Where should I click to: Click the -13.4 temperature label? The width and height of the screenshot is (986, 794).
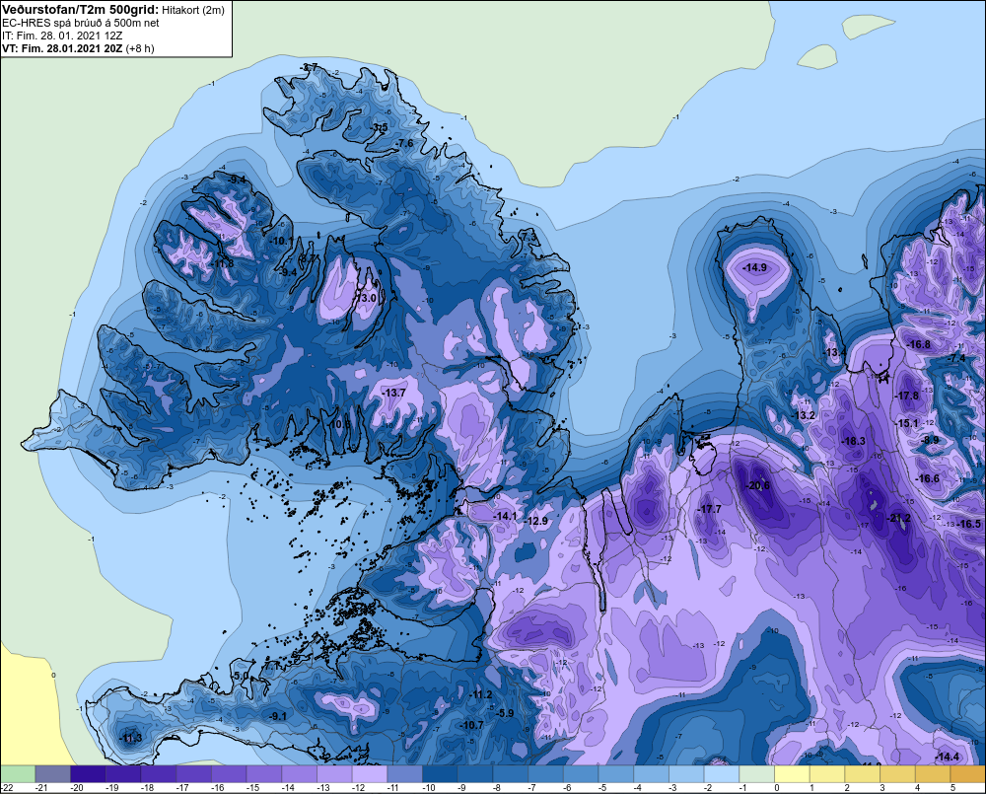[835, 352]
